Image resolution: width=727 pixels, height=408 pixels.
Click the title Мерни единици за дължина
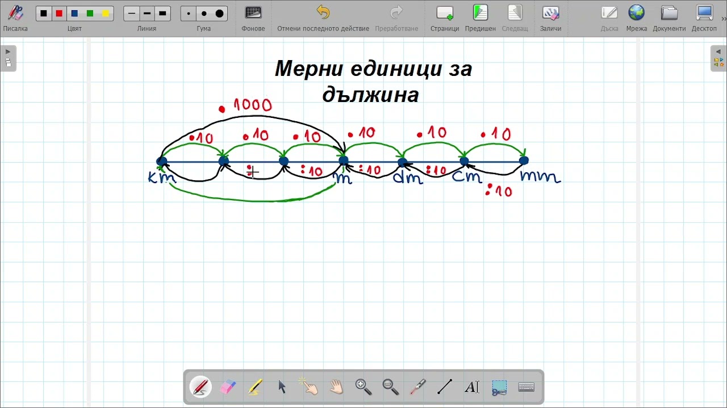tap(373, 82)
